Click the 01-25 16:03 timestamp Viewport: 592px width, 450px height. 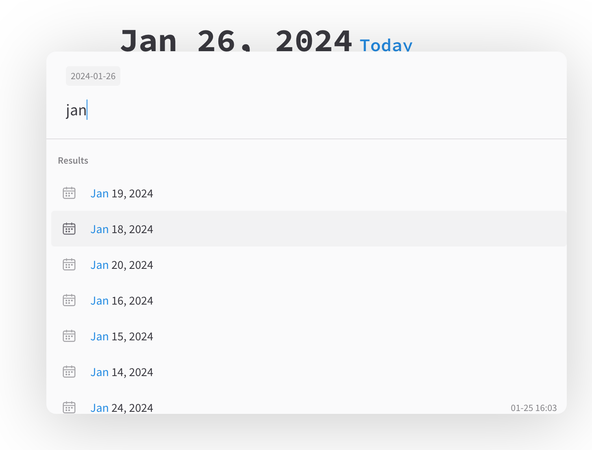(533, 408)
